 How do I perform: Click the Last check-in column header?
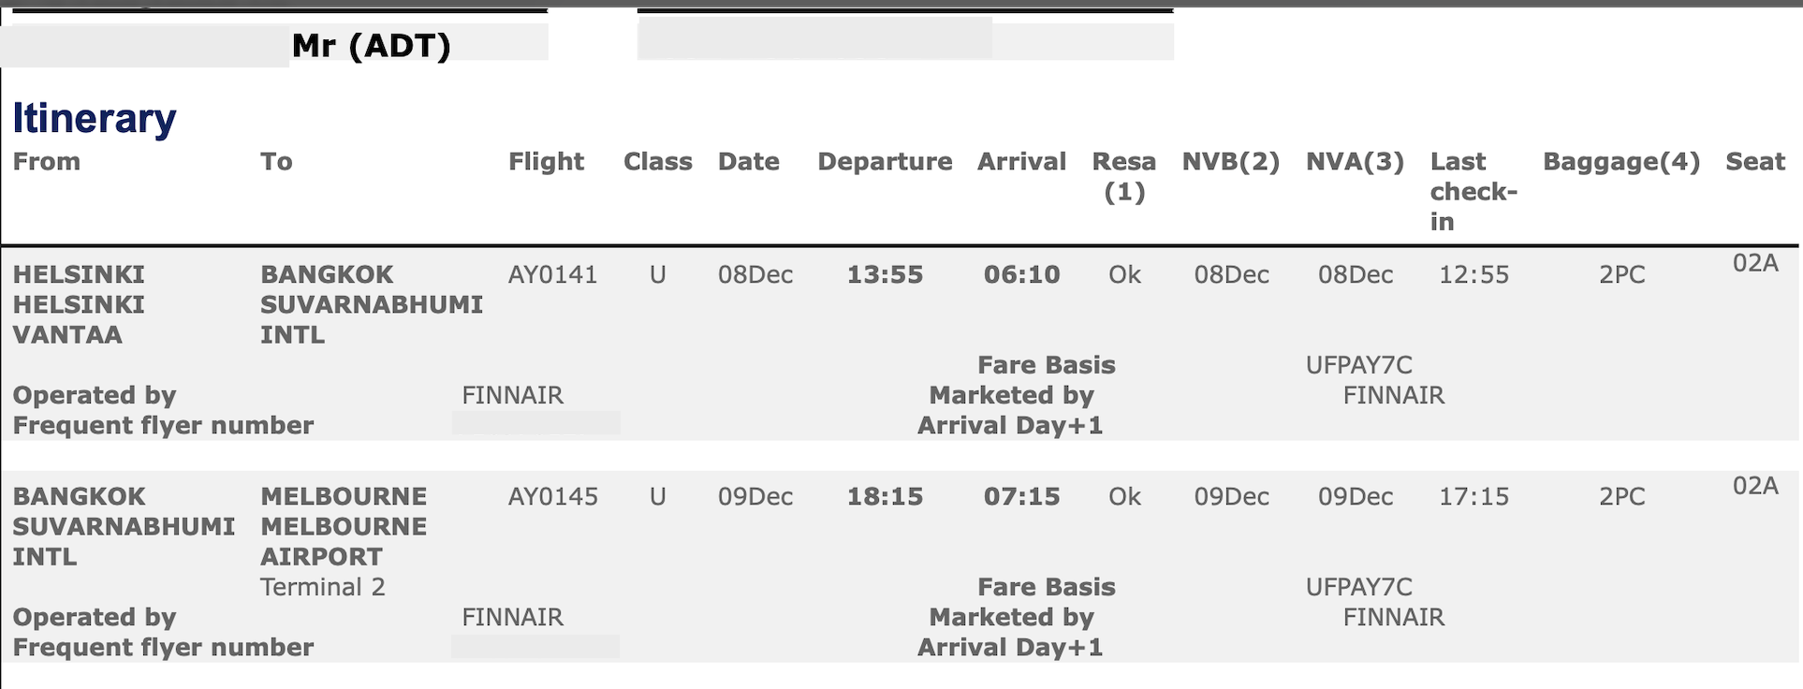pos(1473,191)
